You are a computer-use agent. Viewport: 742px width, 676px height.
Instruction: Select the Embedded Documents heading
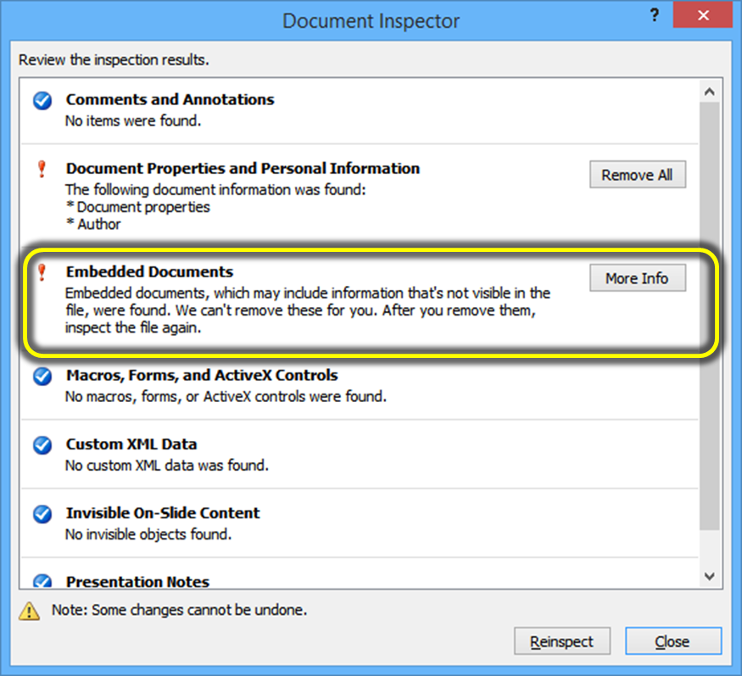point(149,272)
